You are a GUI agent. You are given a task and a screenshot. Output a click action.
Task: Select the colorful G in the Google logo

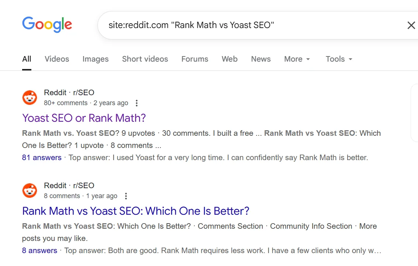pyautogui.click(x=28, y=24)
